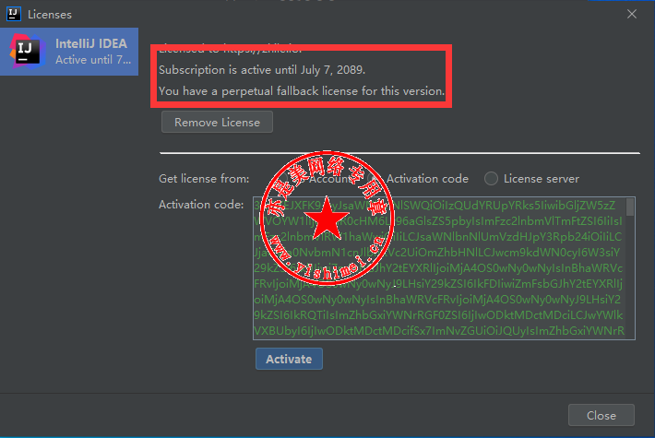Click the 'Activation code:' field label
Image resolution: width=655 pixels, height=438 pixels.
click(x=201, y=205)
